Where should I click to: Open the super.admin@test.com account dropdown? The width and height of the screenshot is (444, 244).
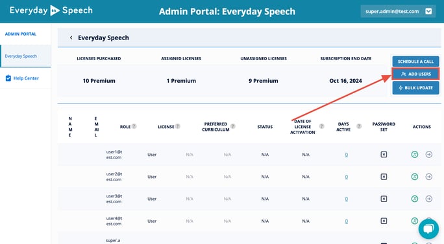coord(428,11)
